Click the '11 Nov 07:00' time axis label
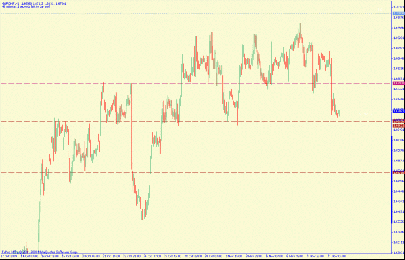This screenshot has width=405, height=260. tap(337, 255)
